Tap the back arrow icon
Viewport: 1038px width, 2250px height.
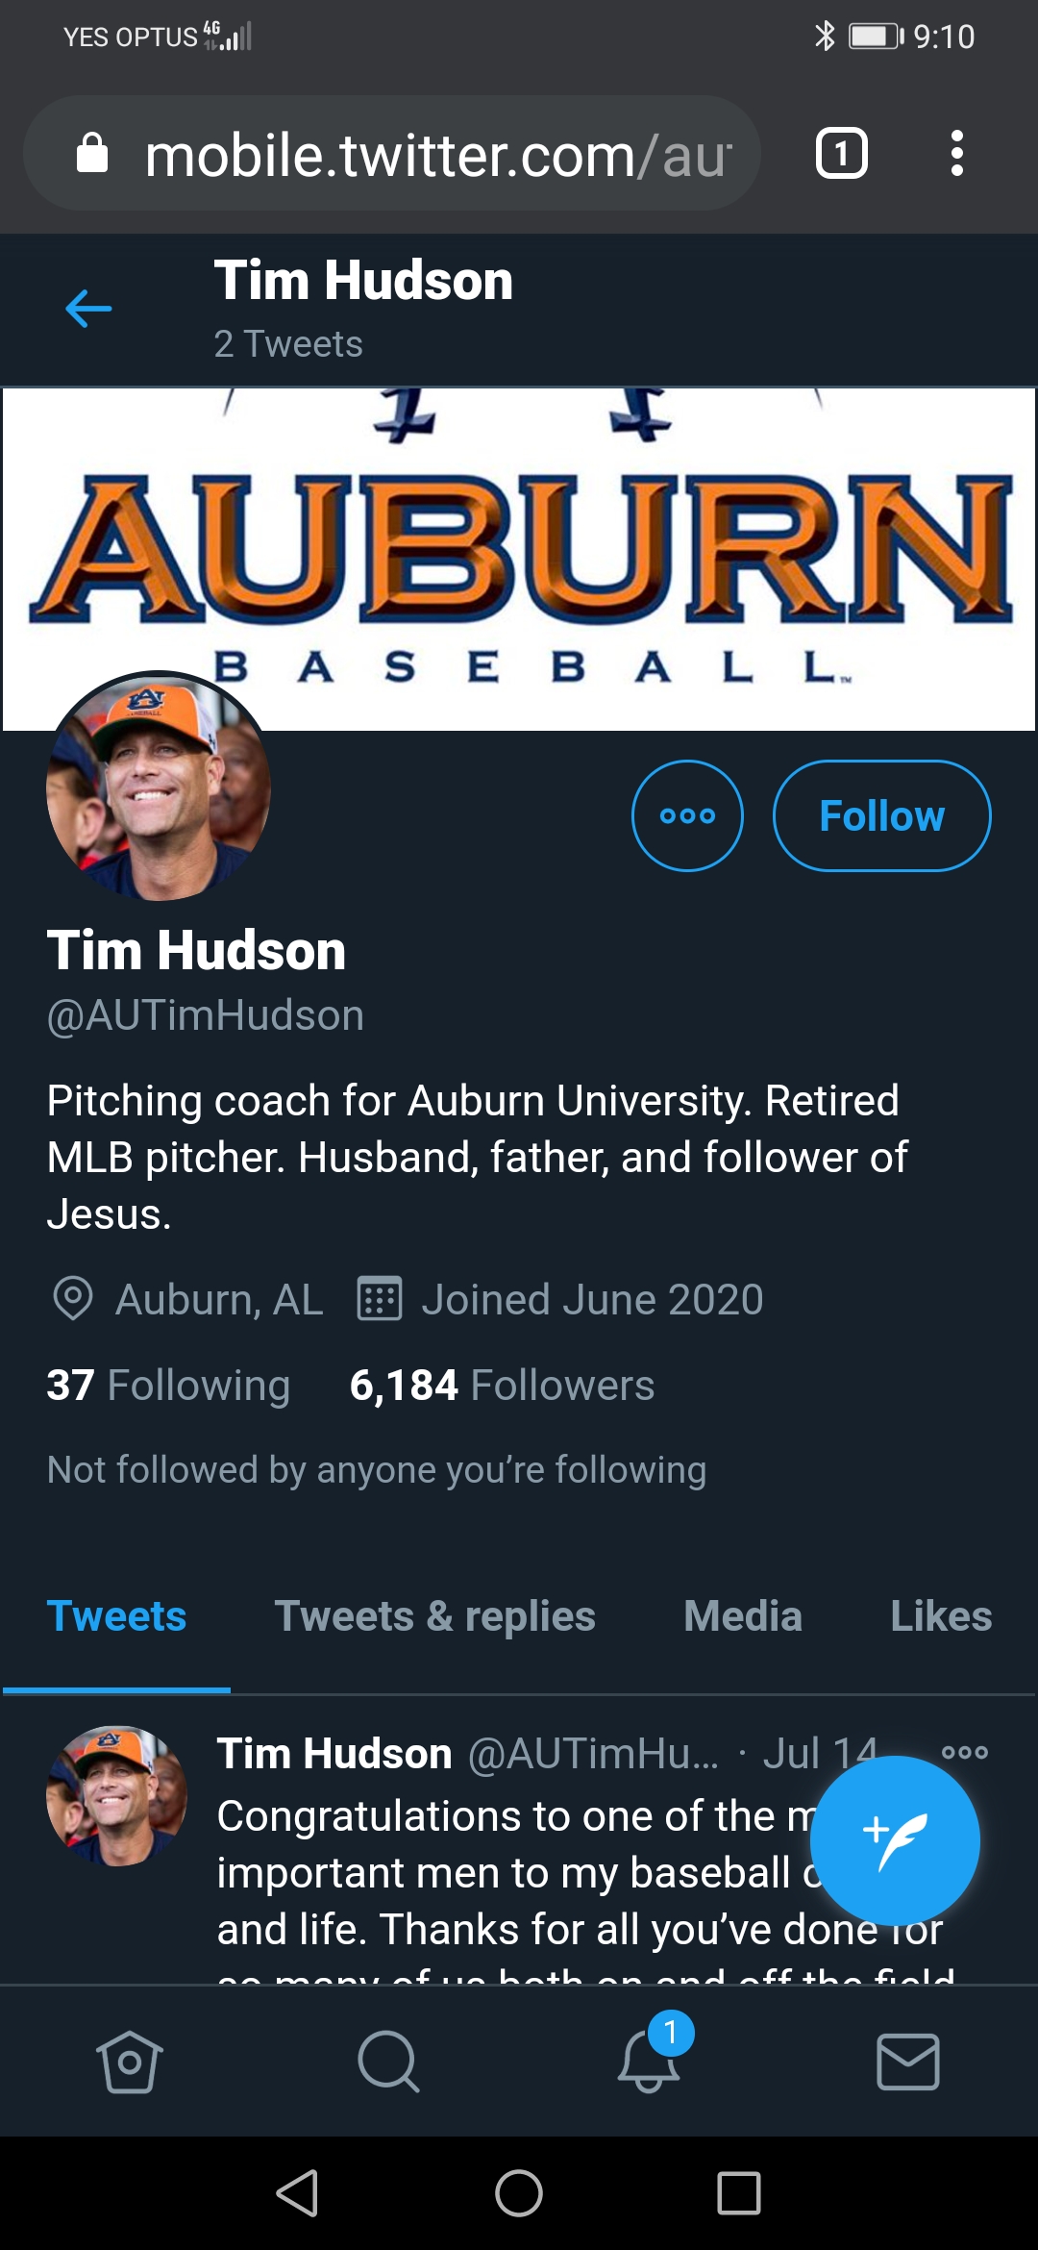click(88, 309)
